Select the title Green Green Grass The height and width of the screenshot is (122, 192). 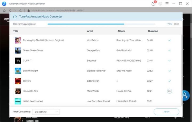(33, 51)
